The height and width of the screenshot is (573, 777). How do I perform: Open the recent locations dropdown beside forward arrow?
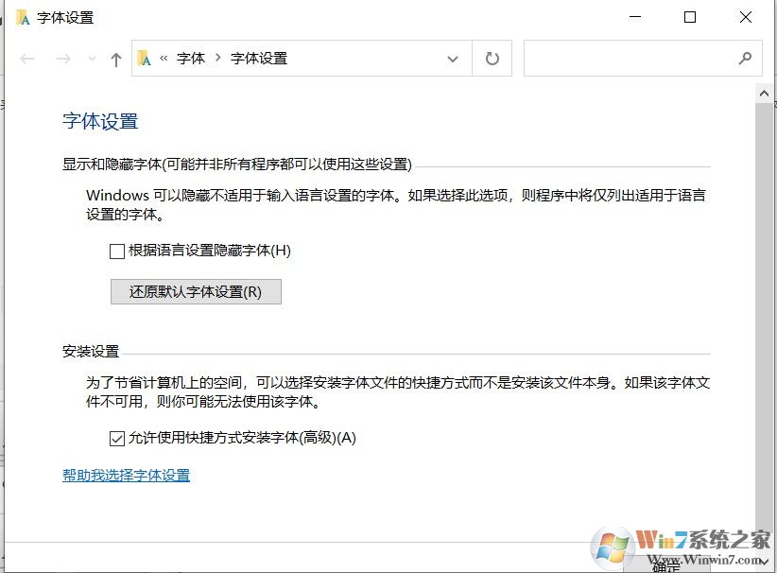pyautogui.click(x=92, y=58)
